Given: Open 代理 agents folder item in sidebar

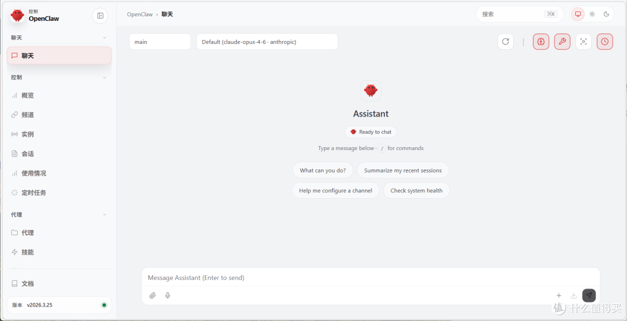Looking at the screenshot, I should [x=59, y=232].
